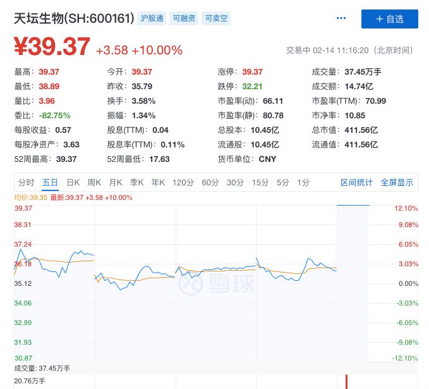Click 市净率 value 10.85

coord(355,116)
